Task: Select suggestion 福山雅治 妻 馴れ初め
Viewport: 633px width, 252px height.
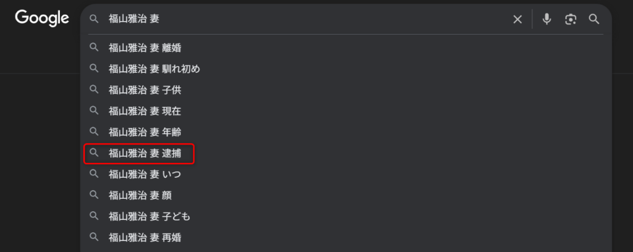Action: tap(346, 69)
